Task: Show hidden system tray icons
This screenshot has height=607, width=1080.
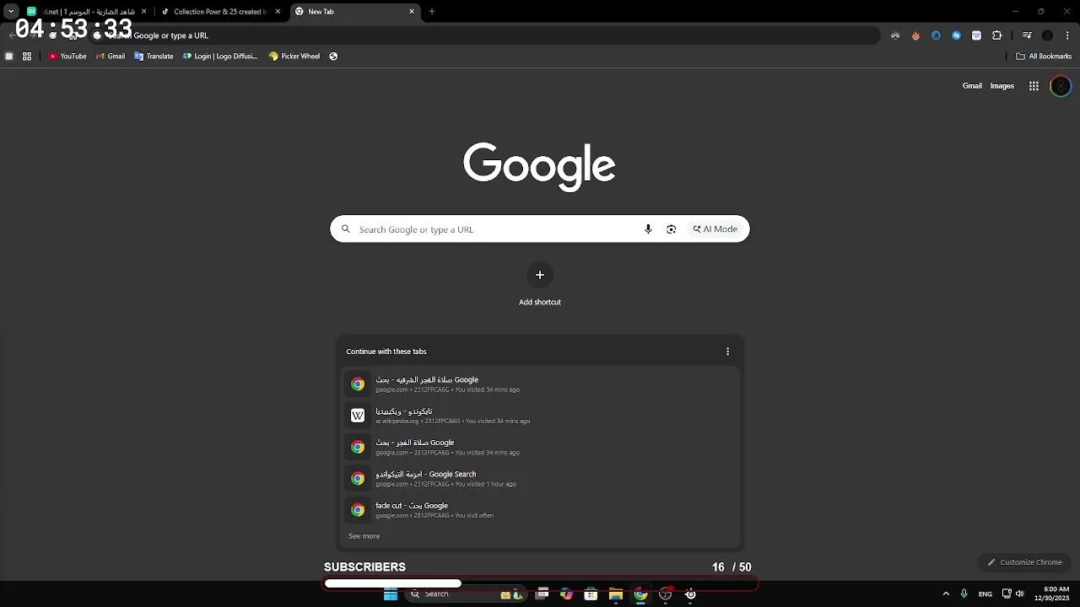Action: click(946, 594)
